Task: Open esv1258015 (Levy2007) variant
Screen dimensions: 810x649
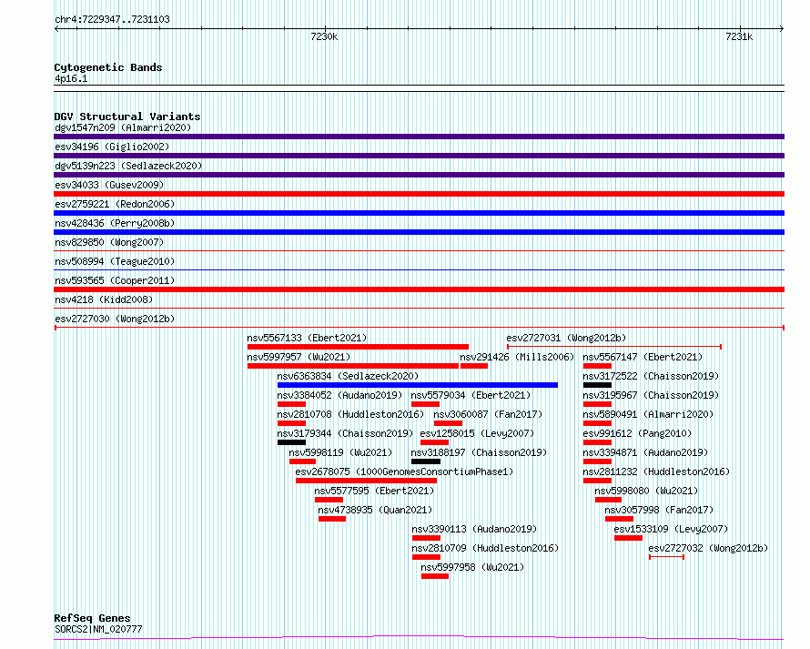Action: tap(477, 433)
